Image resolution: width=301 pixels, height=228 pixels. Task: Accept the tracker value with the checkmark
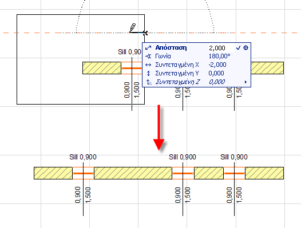click(238, 48)
